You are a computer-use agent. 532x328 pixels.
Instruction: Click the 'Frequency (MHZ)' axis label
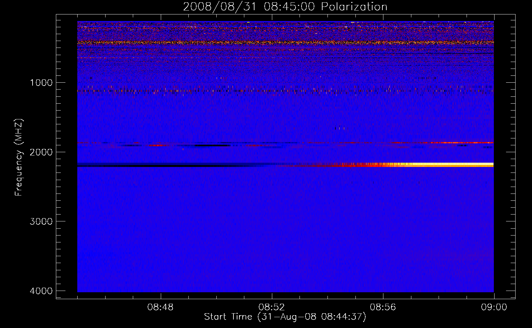coord(19,157)
